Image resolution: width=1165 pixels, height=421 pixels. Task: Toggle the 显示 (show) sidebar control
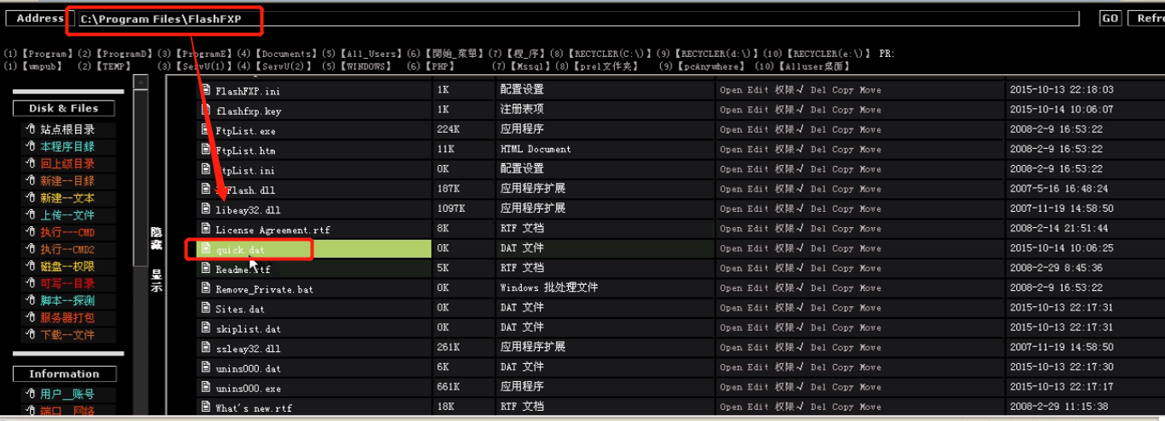pos(157,280)
